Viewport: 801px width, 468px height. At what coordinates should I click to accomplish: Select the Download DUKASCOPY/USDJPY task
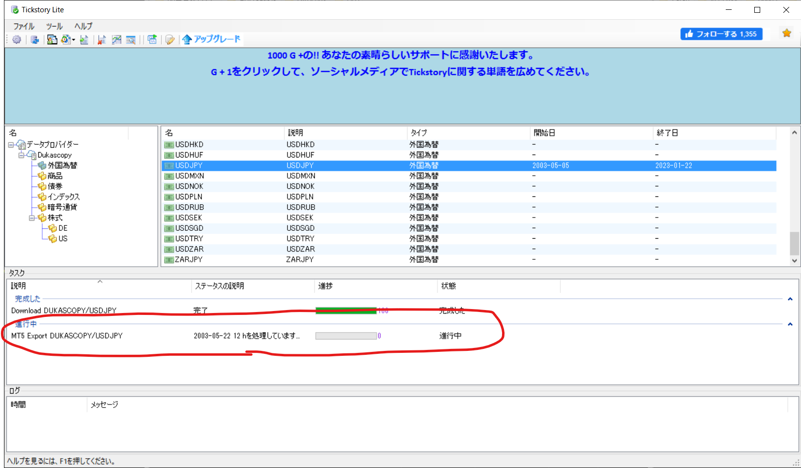pos(64,311)
